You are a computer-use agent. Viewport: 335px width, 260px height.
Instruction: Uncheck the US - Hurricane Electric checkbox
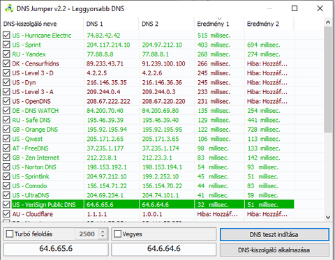(6, 36)
